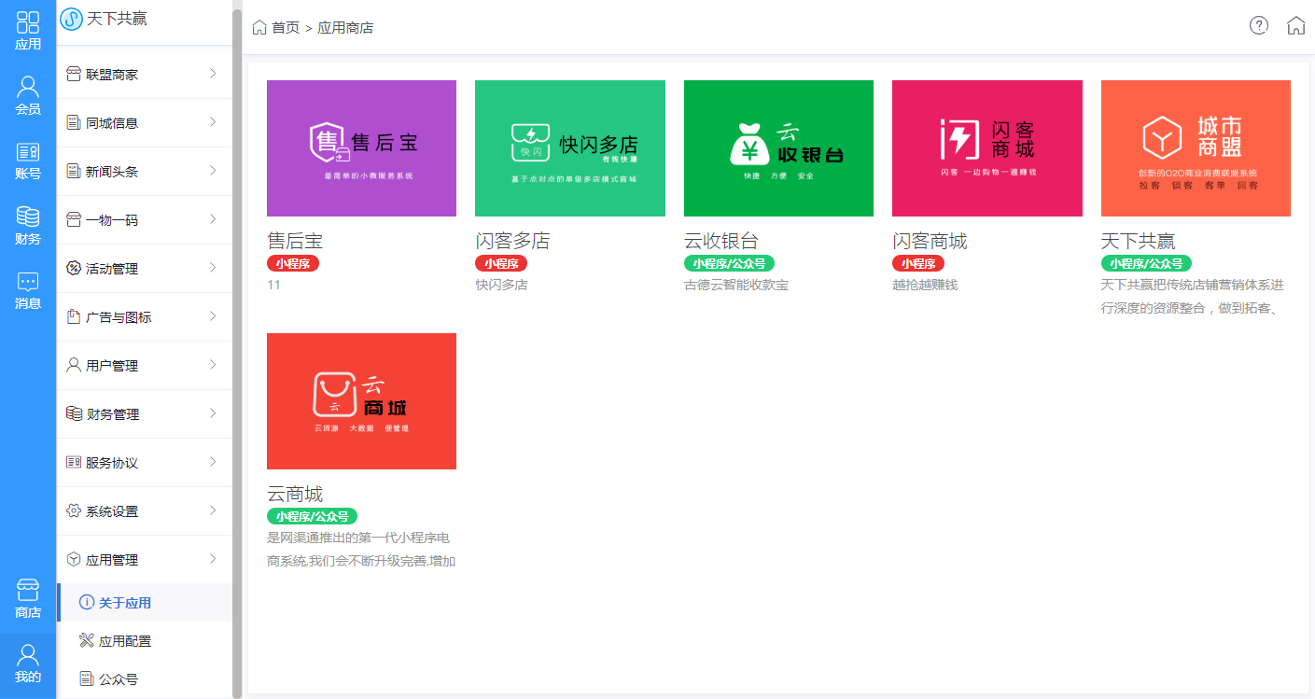The image size is (1315, 699).
Task: Click the 应用 icon in left navigation bar
Action: pyautogui.click(x=28, y=23)
